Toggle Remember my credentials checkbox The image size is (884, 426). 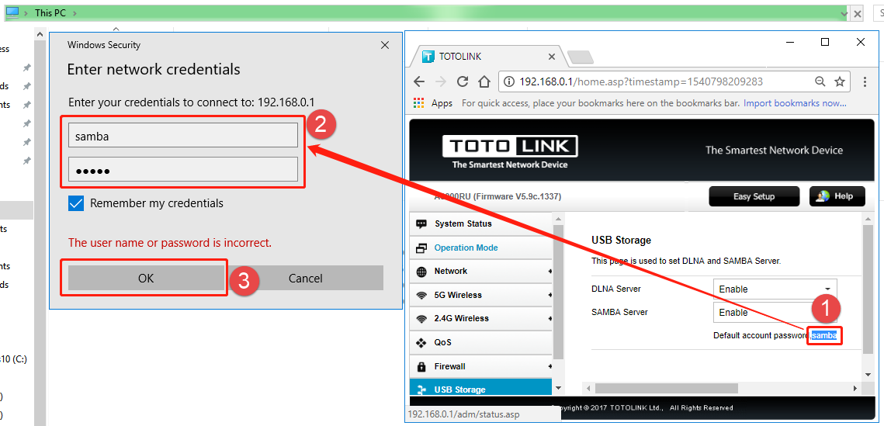75,203
